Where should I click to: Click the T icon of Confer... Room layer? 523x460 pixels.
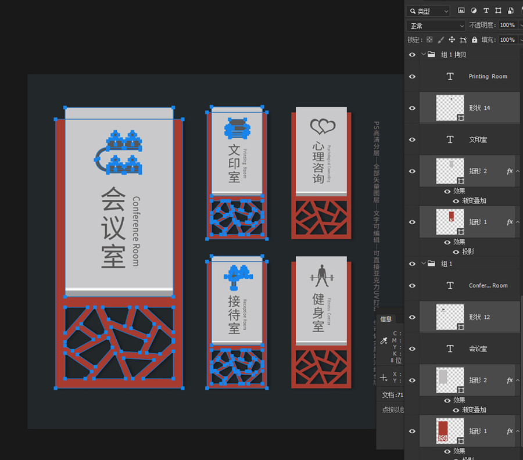point(450,285)
